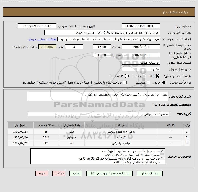Click the remaining time 04:35:57 field
The image size is (198, 192).
pos(47,47)
